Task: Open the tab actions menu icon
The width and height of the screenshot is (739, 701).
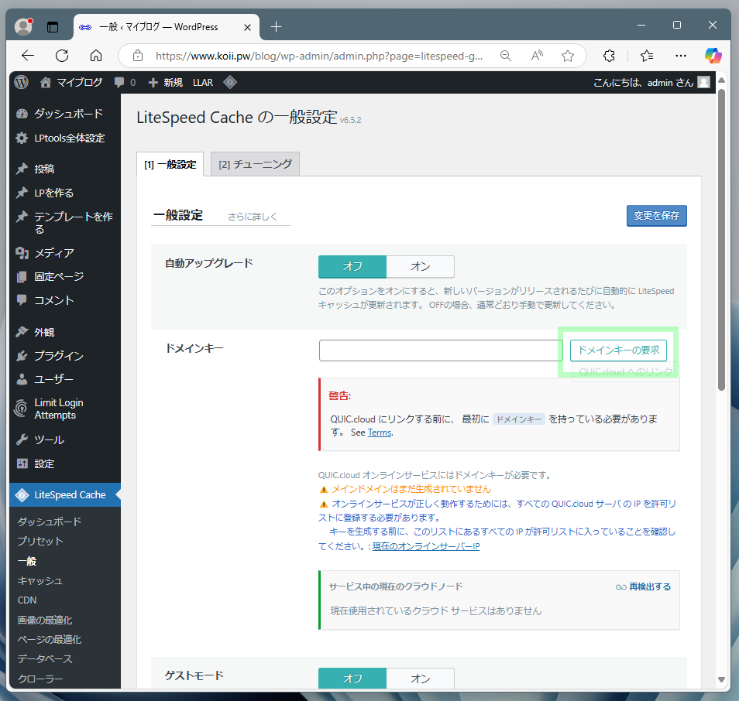Action: (x=53, y=27)
